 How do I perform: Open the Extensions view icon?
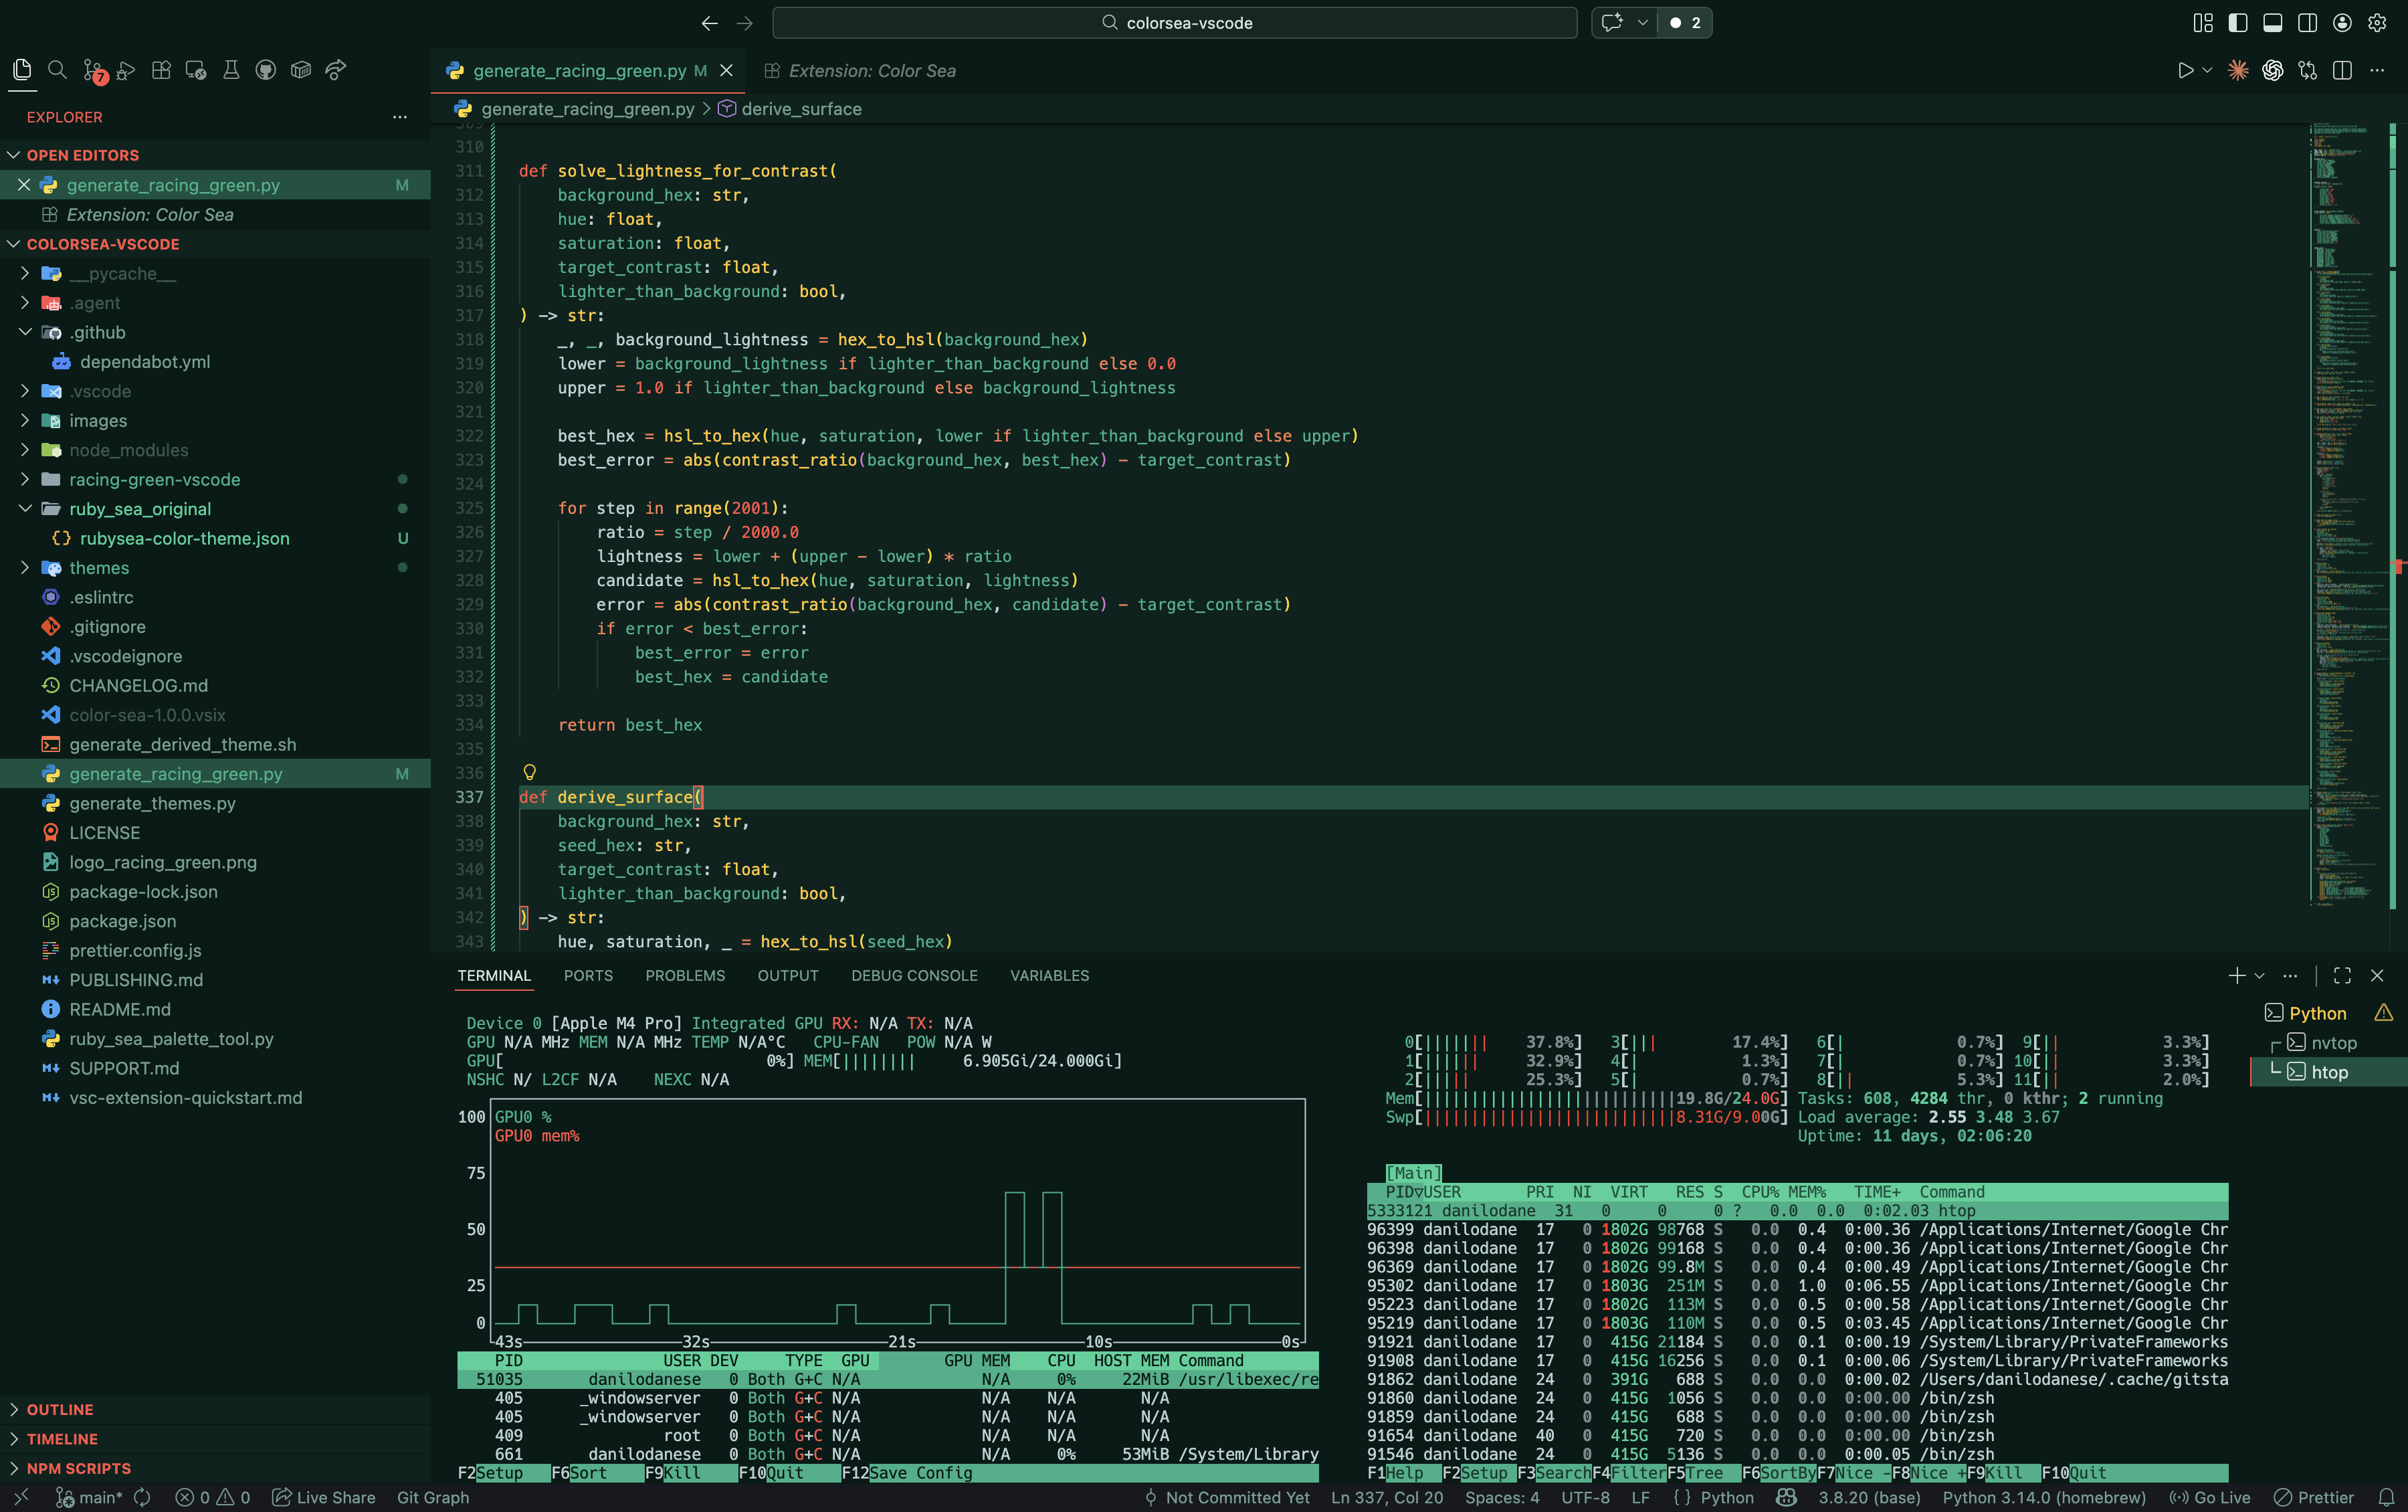pos(161,70)
